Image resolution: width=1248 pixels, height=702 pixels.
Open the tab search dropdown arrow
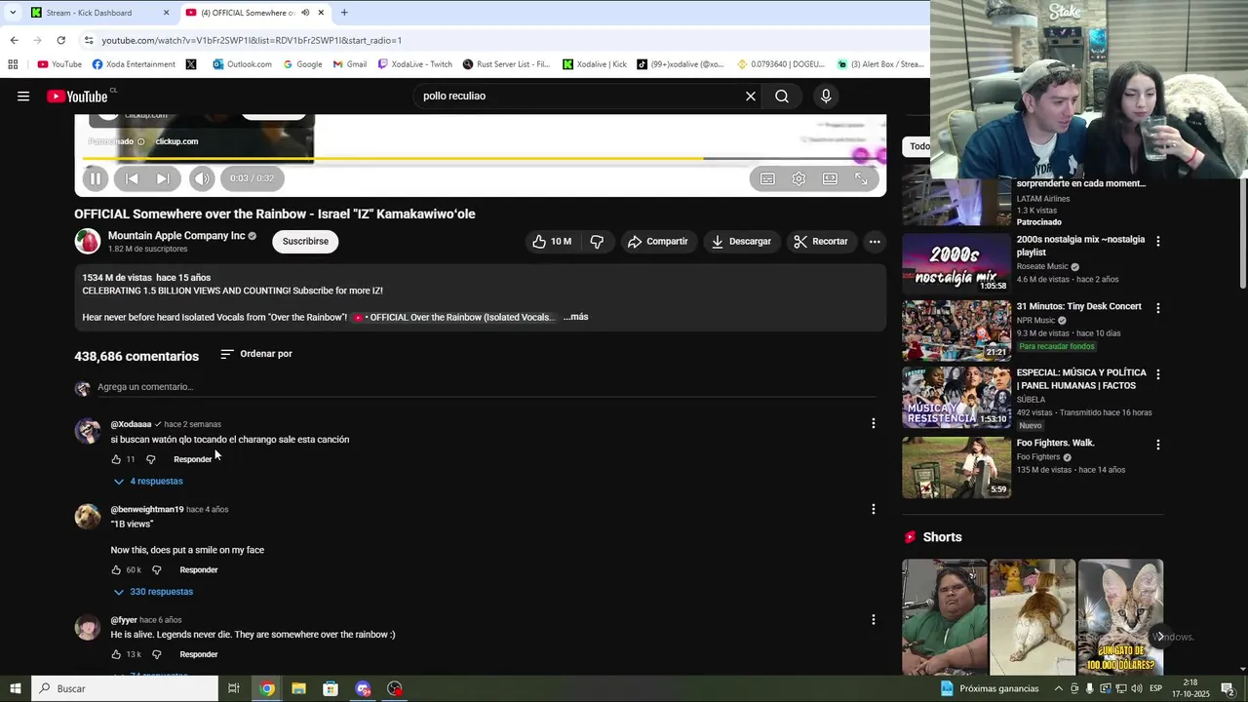coord(13,13)
